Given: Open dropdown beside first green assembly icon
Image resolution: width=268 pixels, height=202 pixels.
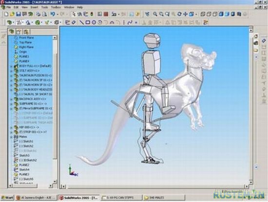Looking at the screenshot, I should (x=13, y=22).
